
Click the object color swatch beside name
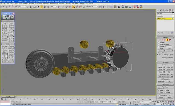(x=173, y=13)
